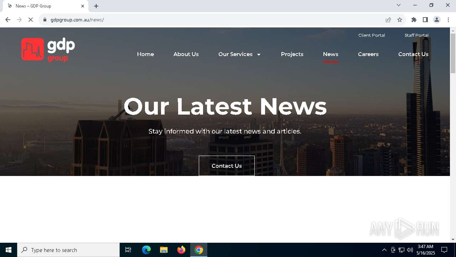Open the notification center icon

coord(444,250)
